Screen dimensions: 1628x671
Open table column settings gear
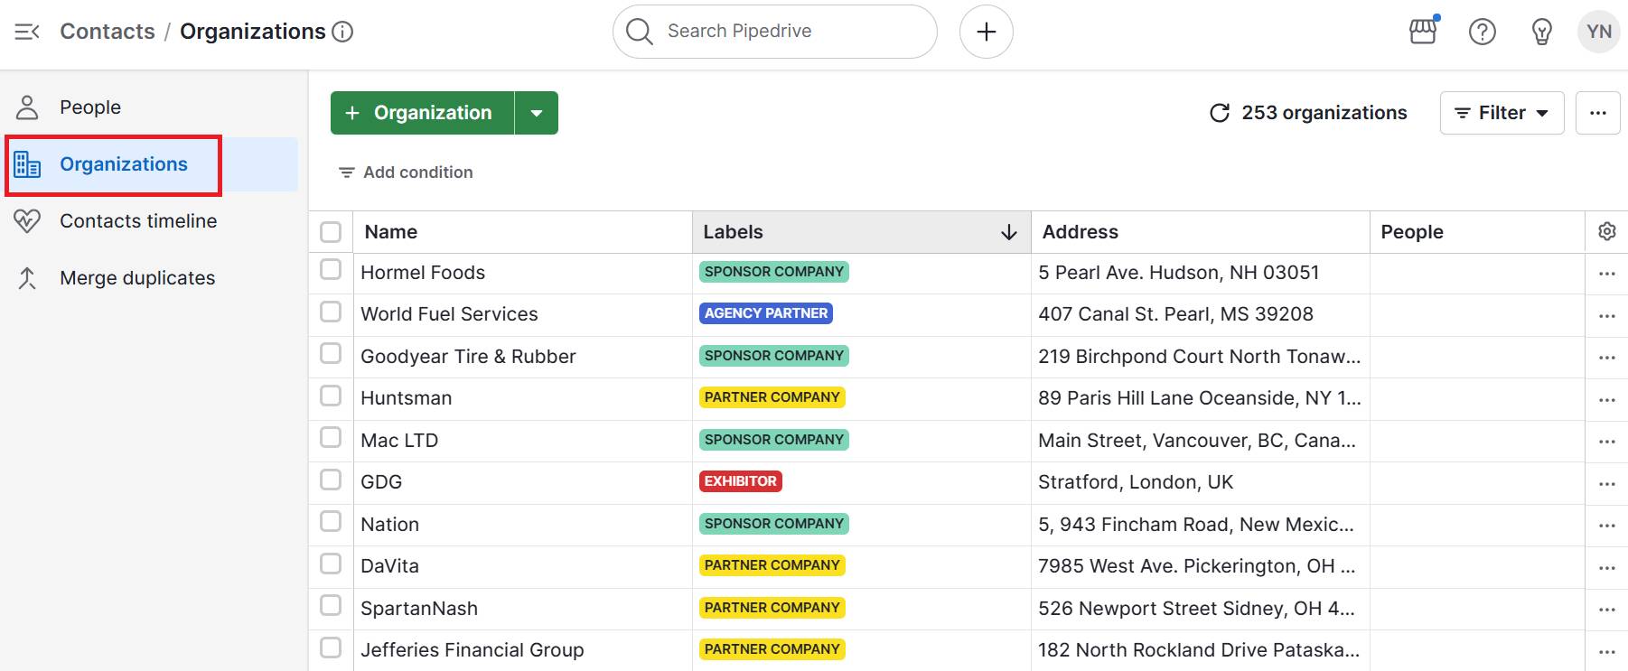(1606, 231)
